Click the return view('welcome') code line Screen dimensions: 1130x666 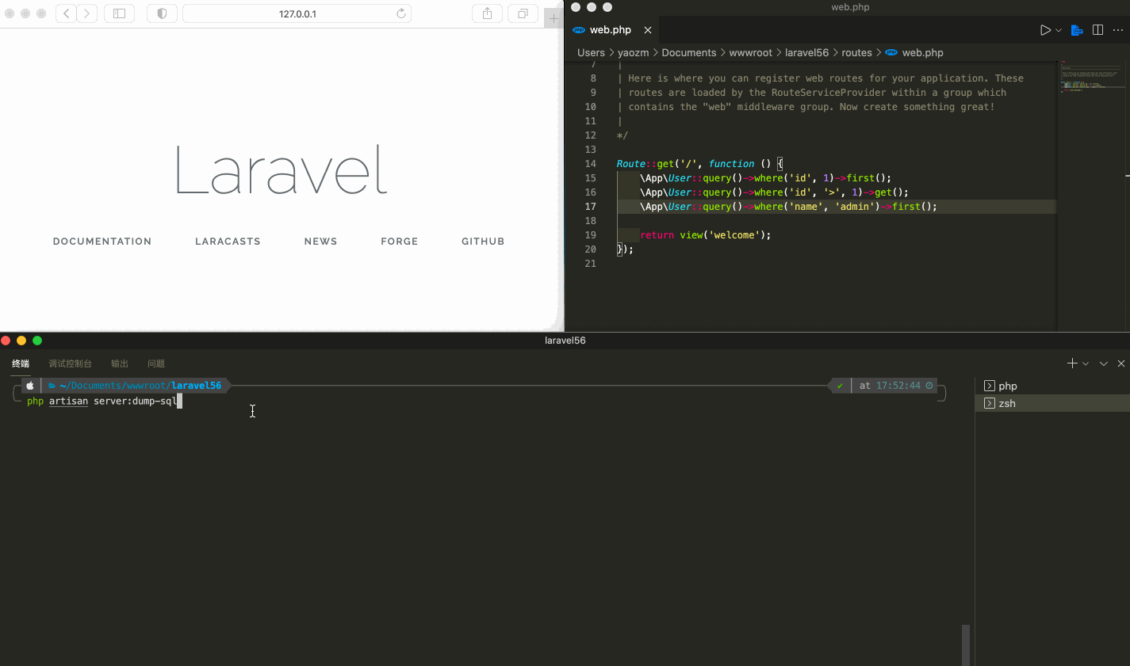point(706,235)
